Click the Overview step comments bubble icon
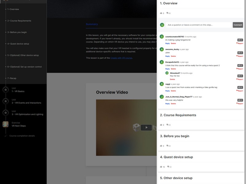246x184 pixels. click(168, 13)
